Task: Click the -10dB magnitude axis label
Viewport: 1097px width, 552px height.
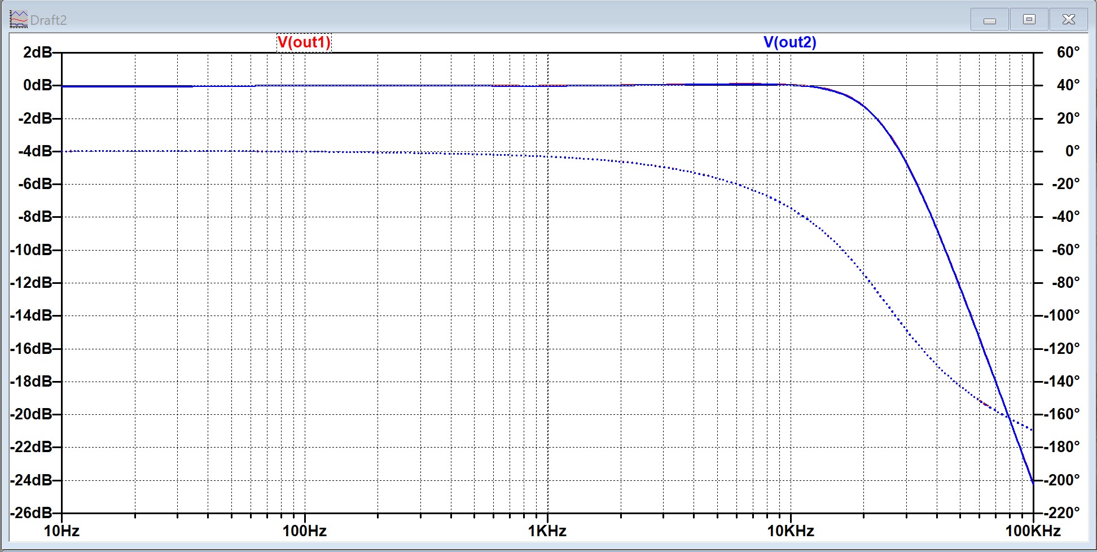Action: click(32, 250)
